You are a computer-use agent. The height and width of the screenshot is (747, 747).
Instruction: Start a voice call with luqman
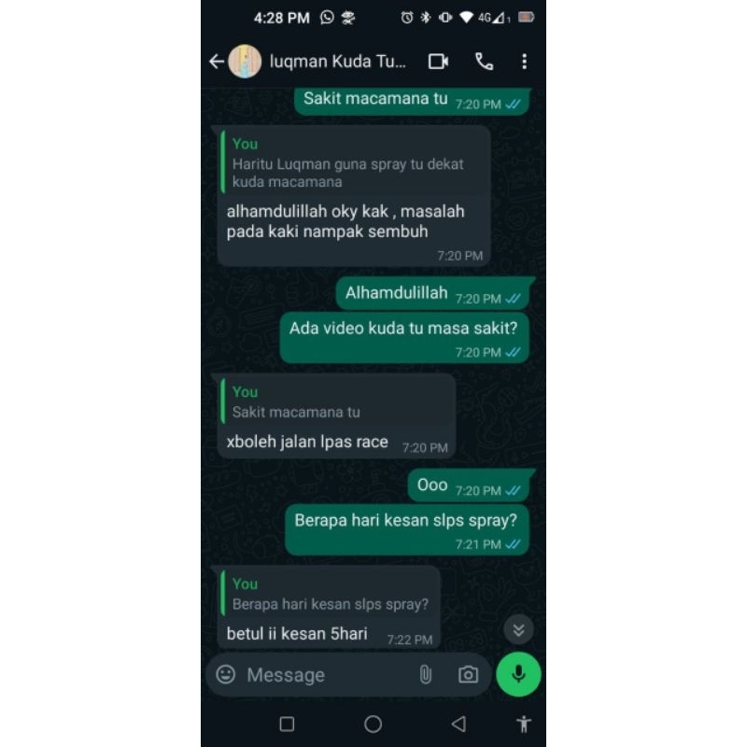(x=484, y=62)
